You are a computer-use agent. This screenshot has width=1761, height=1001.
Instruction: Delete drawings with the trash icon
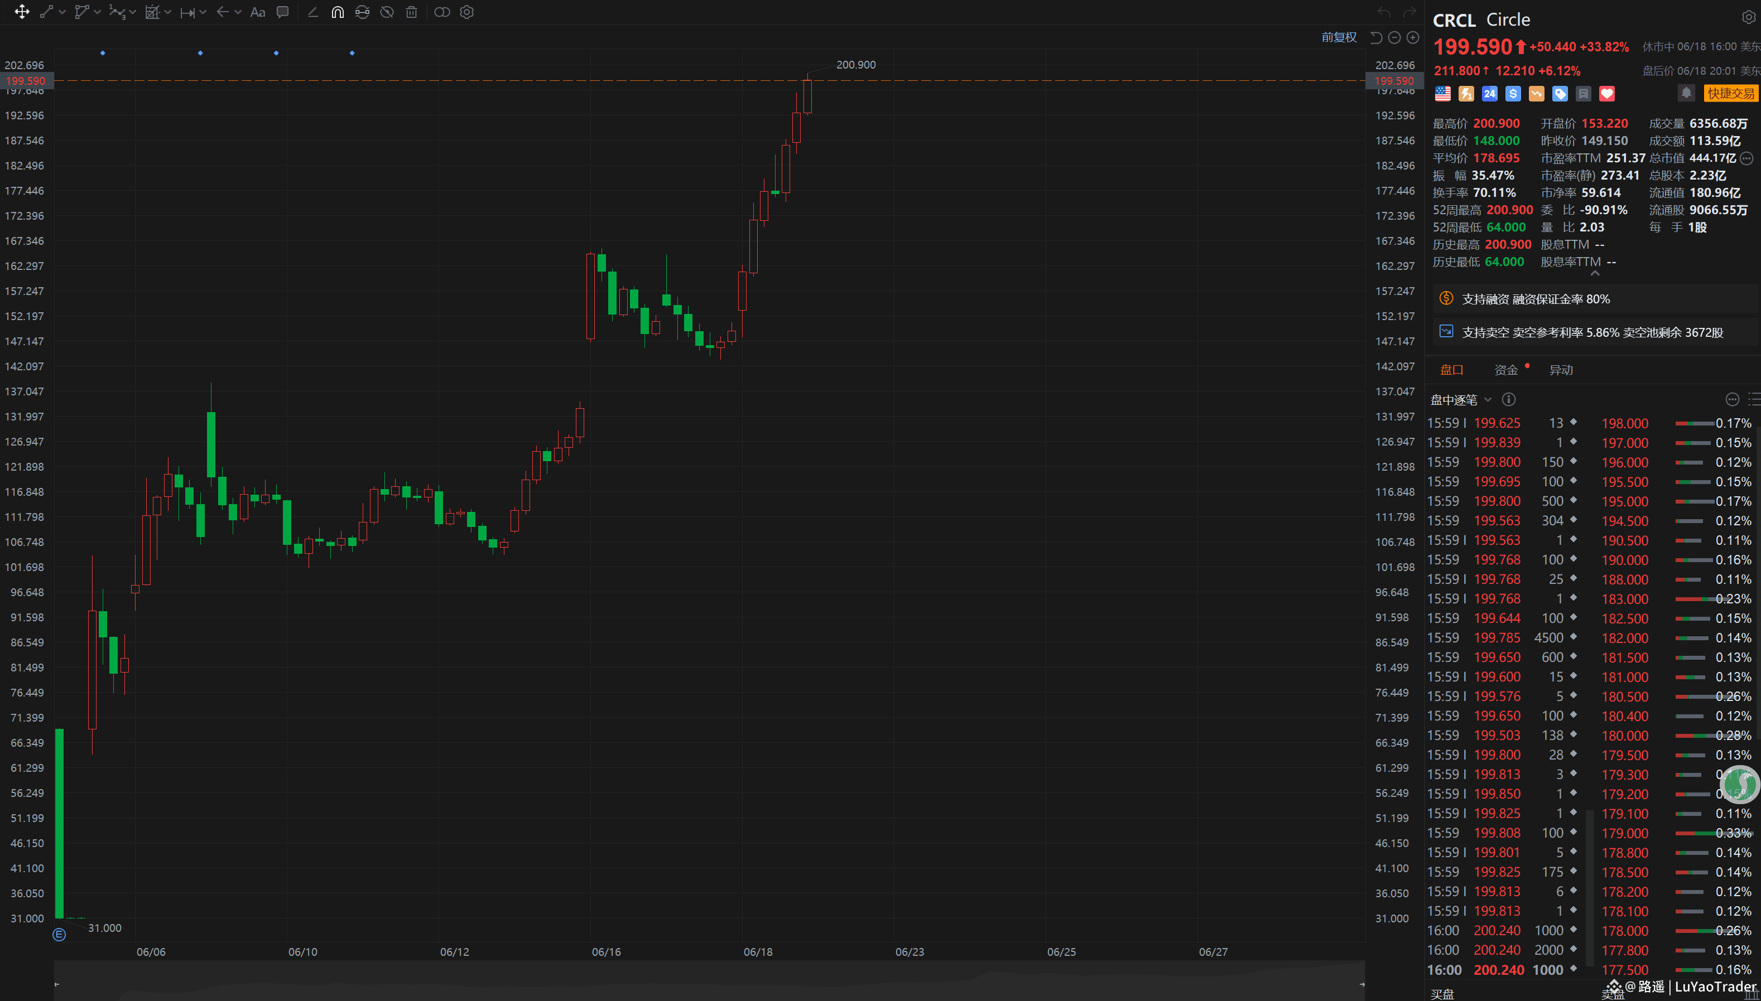(411, 12)
